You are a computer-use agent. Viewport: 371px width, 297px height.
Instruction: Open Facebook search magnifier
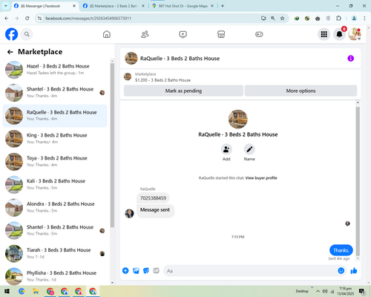(27, 34)
